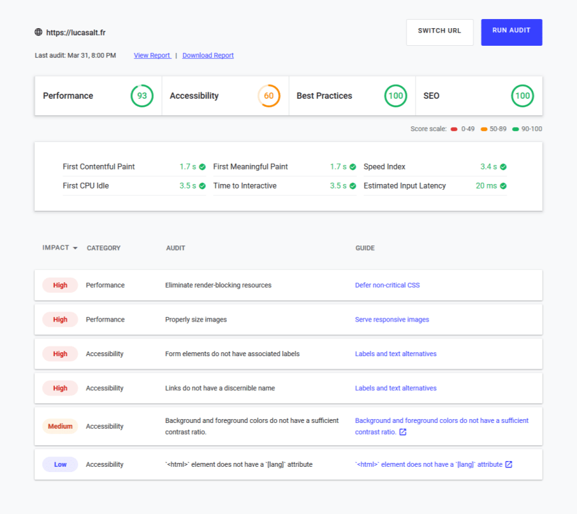
Task: Click the 'First Meaningful Paint' label
Action: click(x=250, y=167)
